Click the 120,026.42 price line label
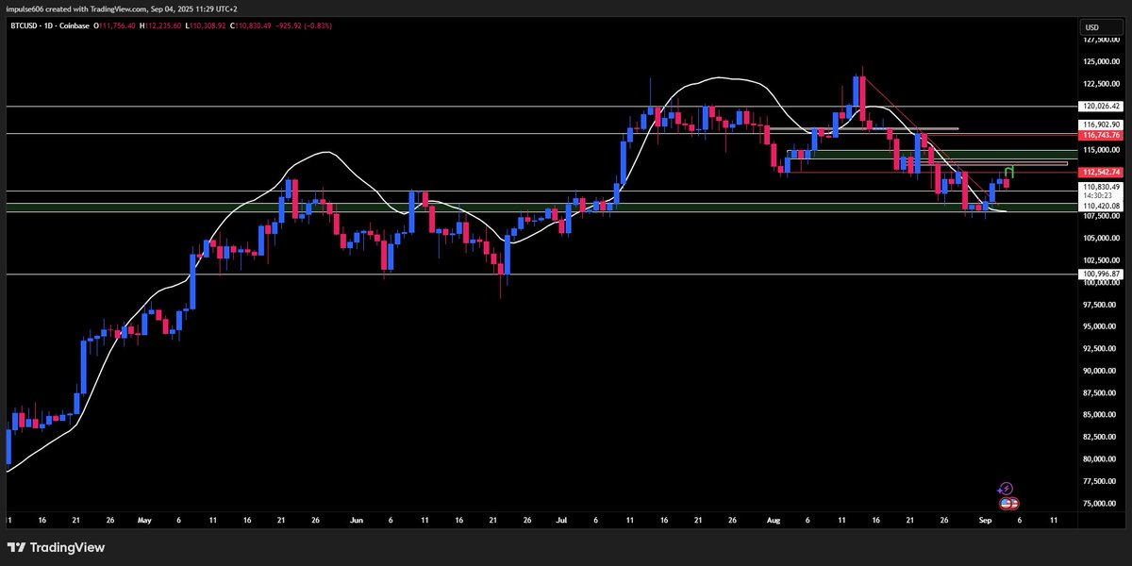1132x566 pixels. tap(1100, 107)
